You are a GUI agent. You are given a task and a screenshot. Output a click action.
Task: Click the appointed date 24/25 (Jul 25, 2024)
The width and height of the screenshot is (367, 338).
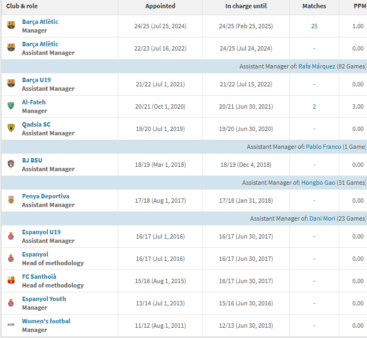click(x=160, y=26)
